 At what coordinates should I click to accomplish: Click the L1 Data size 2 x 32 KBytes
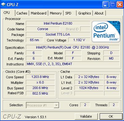point(89,77)
